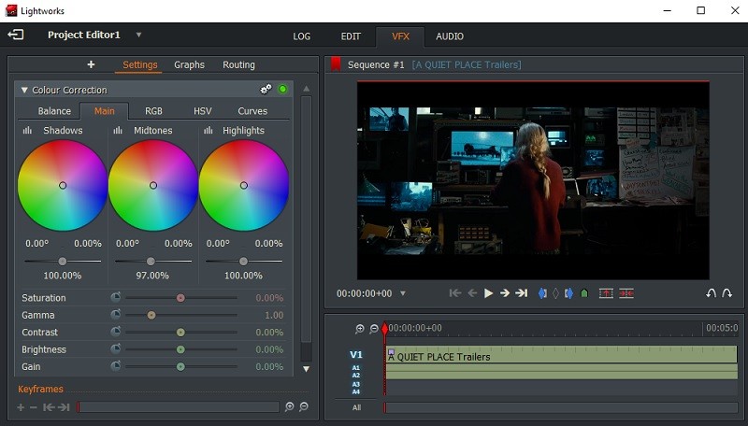
Task: Click the remove (lift) icon
Action: point(606,293)
